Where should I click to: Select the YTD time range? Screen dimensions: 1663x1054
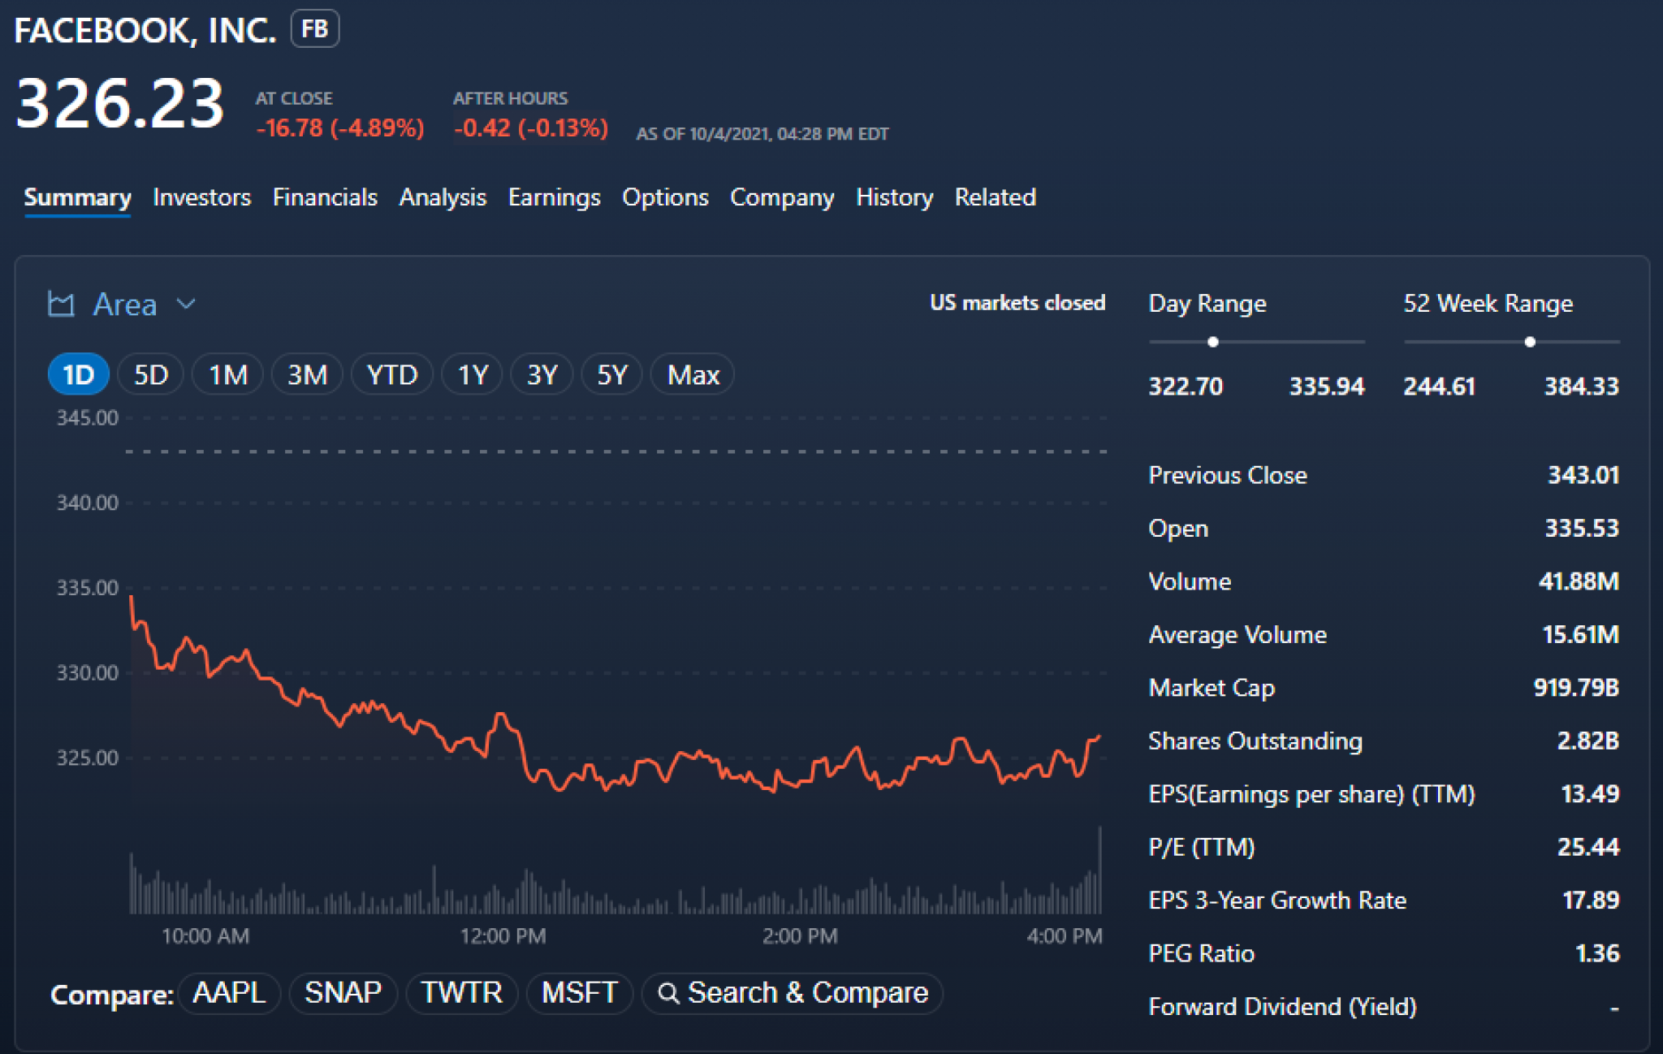click(391, 375)
